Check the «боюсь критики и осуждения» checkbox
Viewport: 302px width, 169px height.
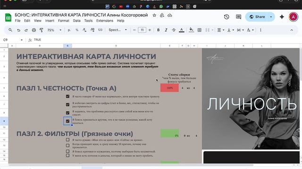click(x=67, y=151)
